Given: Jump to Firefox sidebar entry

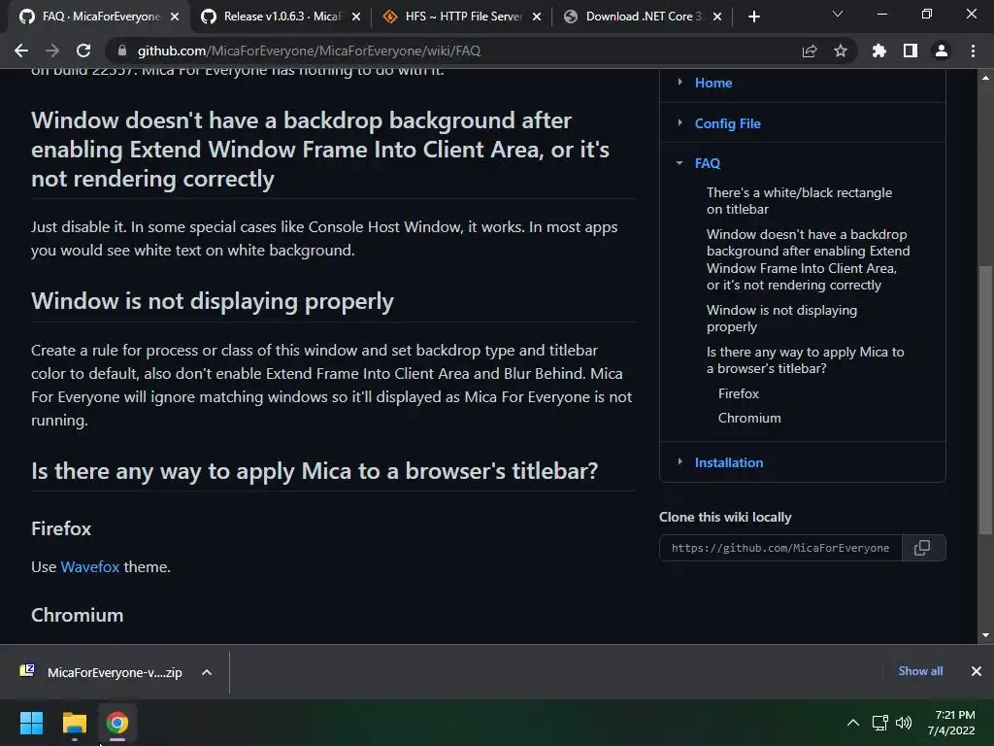Looking at the screenshot, I should point(738,393).
